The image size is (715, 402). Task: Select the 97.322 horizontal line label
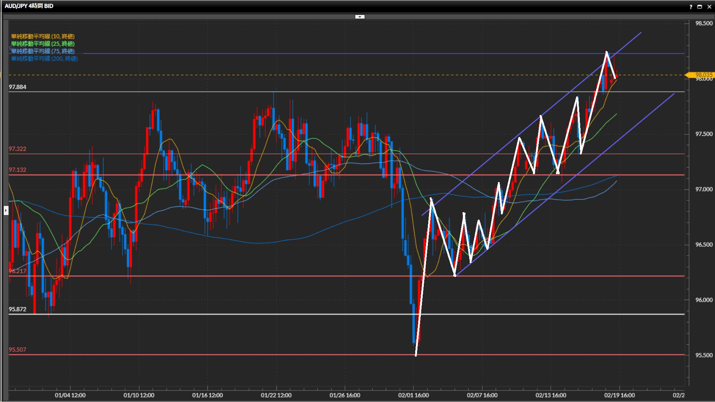18,149
